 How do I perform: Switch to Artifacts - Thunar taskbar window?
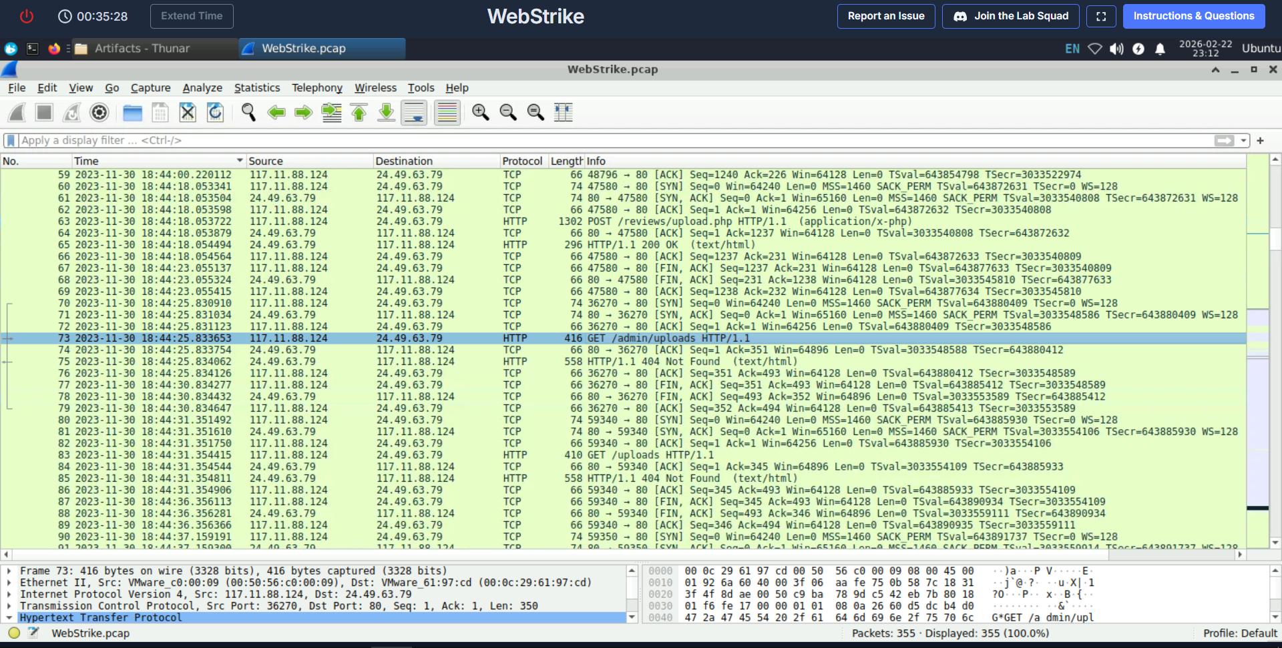(154, 49)
